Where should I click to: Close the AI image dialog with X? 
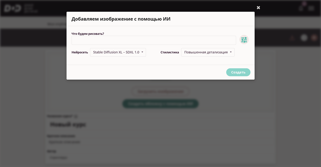[x=259, y=8]
